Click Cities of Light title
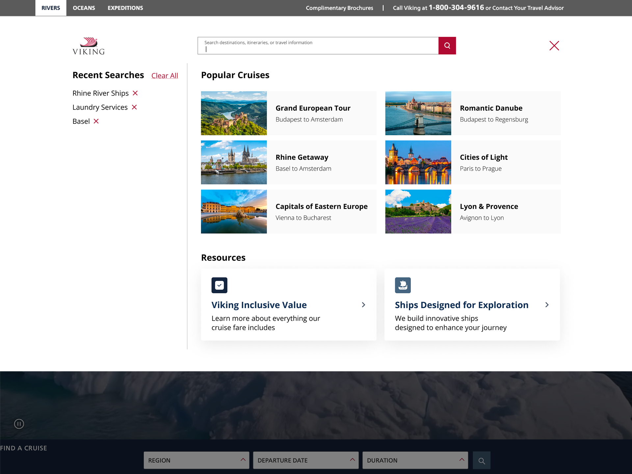This screenshot has height=474, width=632. tap(484, 157)
